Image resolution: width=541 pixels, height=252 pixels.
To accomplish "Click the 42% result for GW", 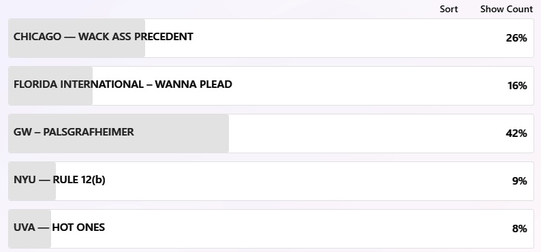I will click(516, 133).
